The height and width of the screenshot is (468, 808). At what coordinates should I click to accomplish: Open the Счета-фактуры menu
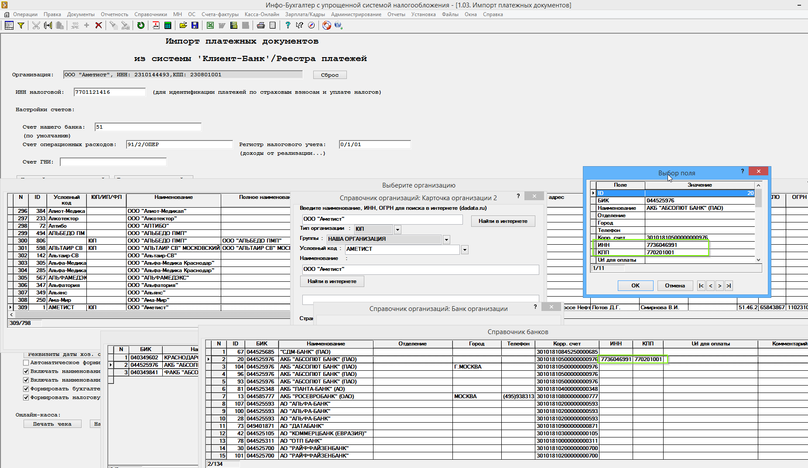(x=220, y=14)
